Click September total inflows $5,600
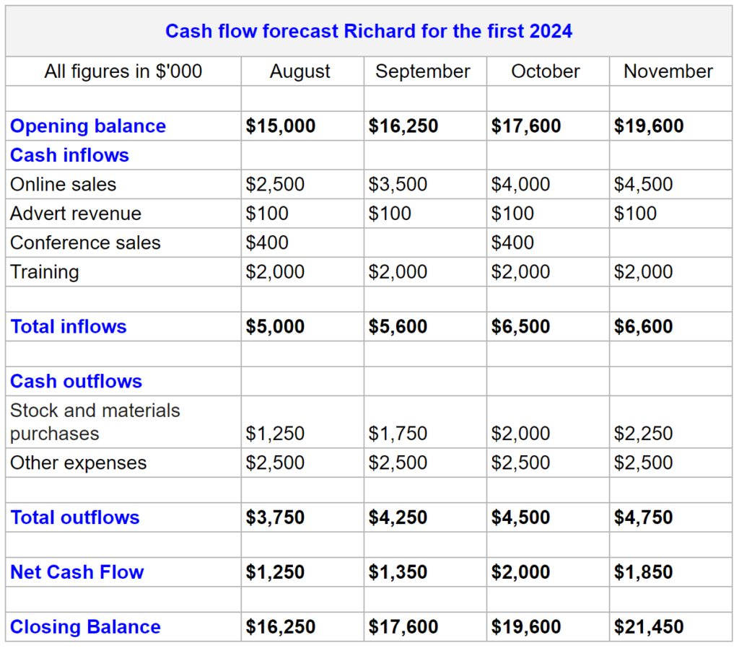The height and width of the screenshot is (648, 739). click(398, 327)
